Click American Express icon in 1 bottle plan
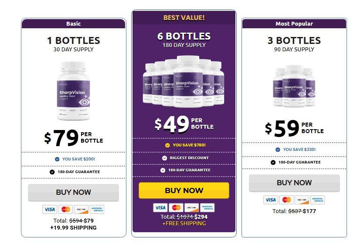 [97, 209]
